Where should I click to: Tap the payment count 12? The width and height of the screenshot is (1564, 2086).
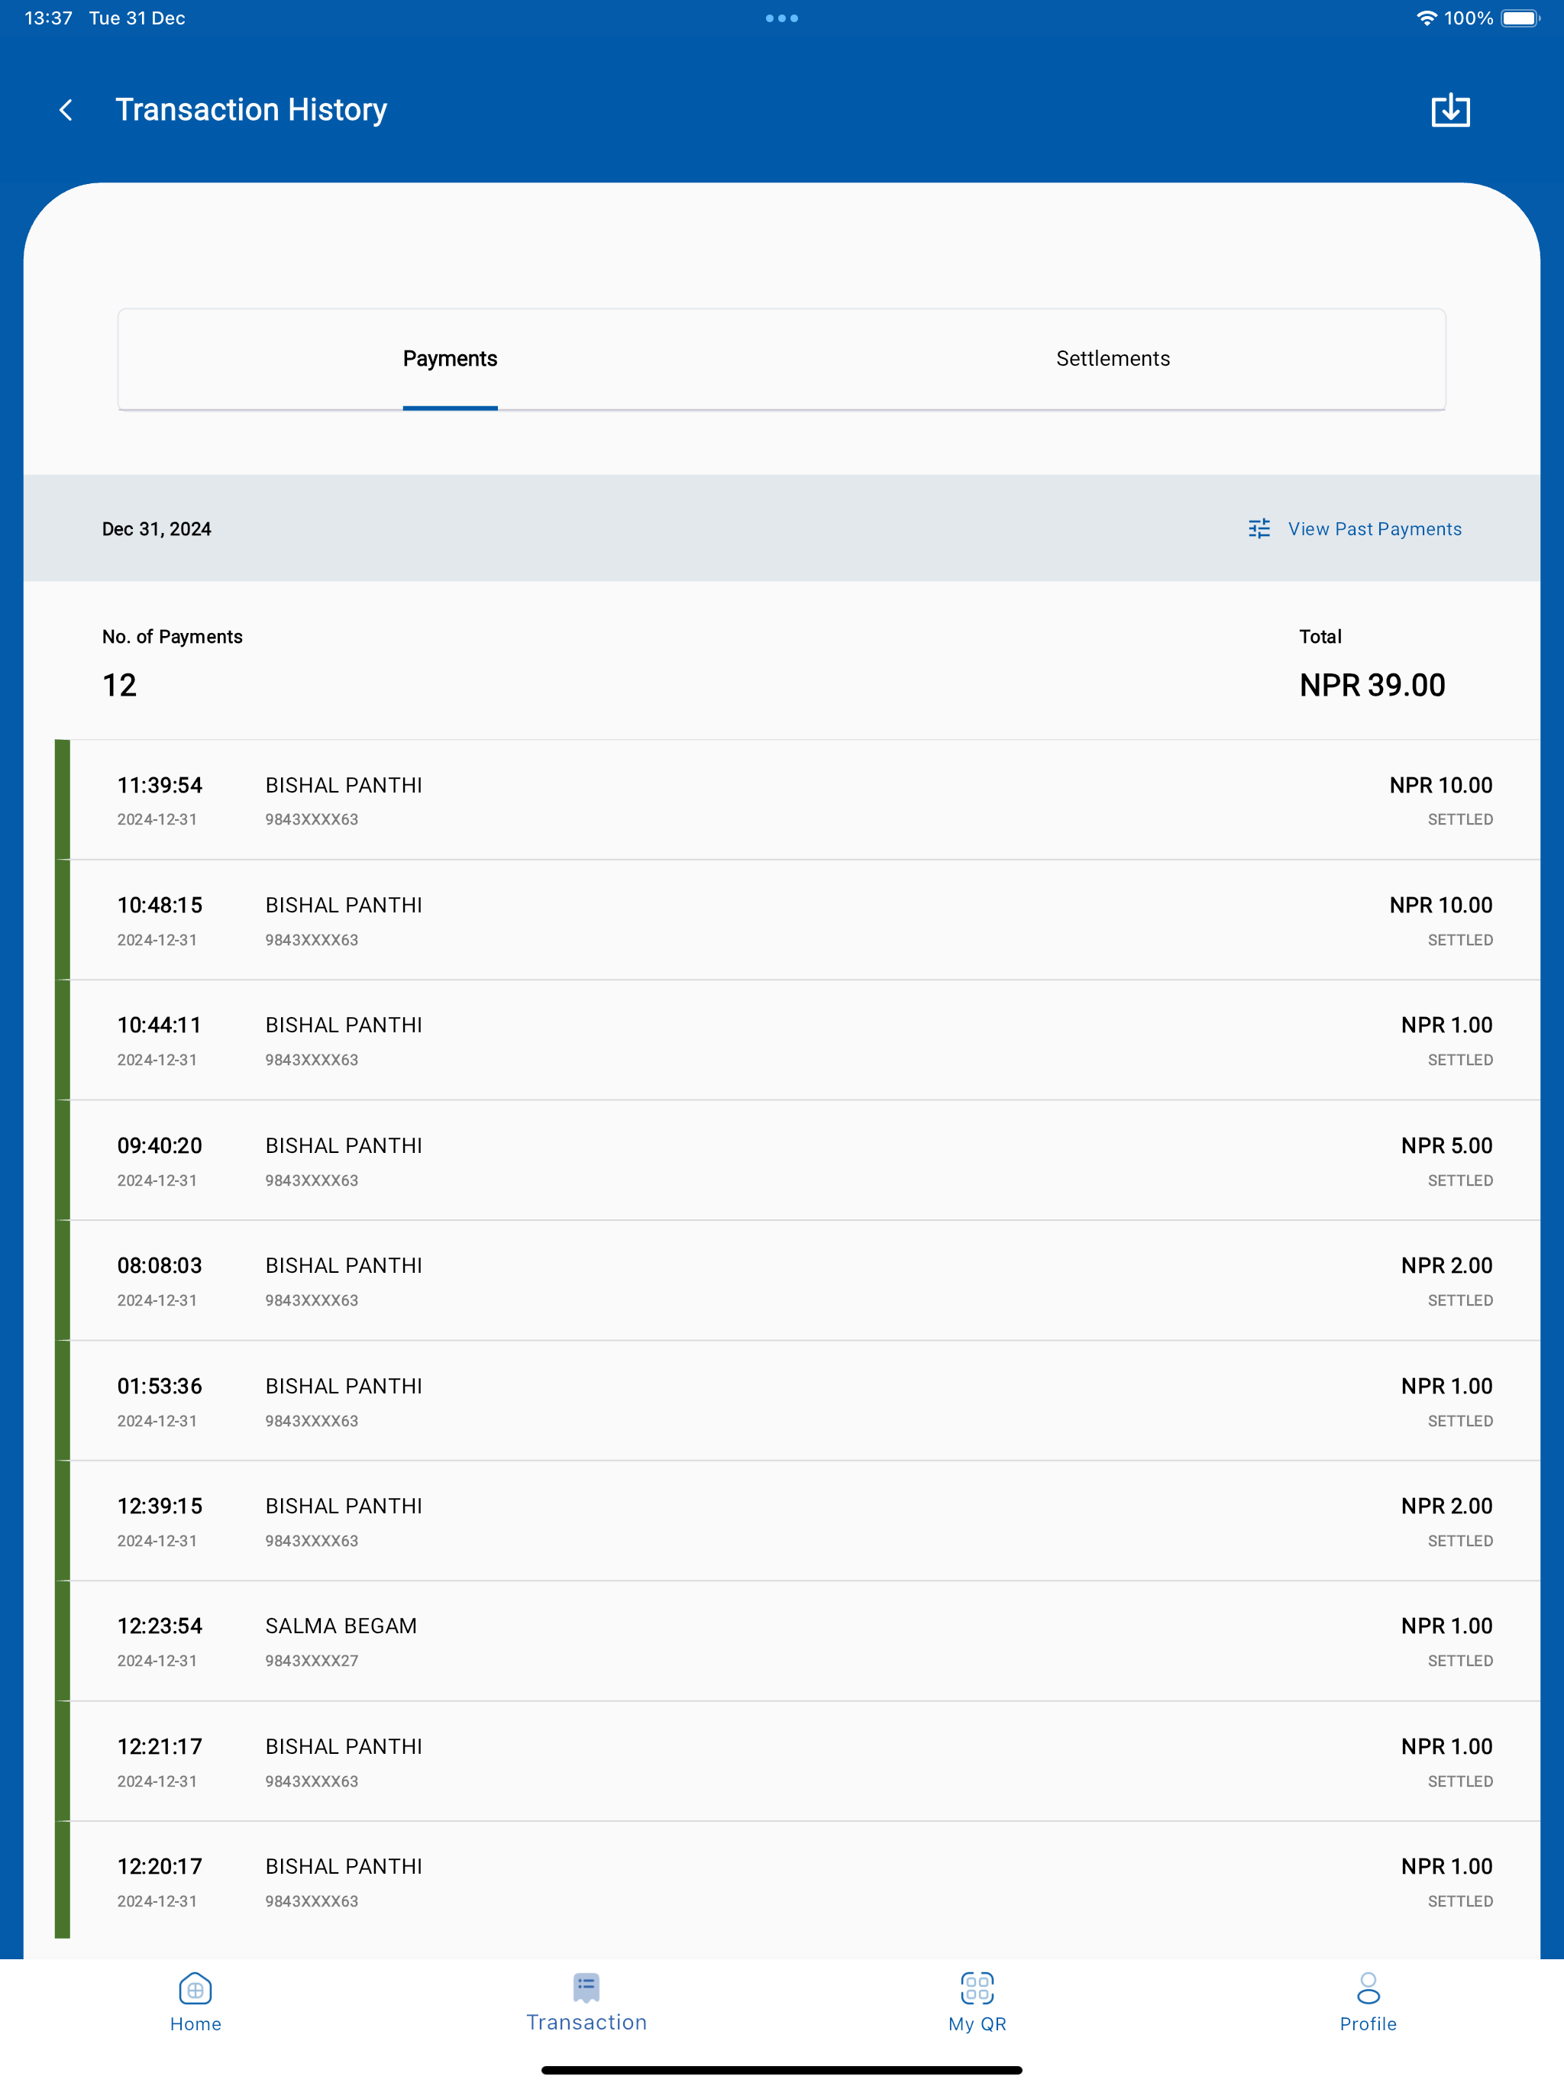[120, 685]
